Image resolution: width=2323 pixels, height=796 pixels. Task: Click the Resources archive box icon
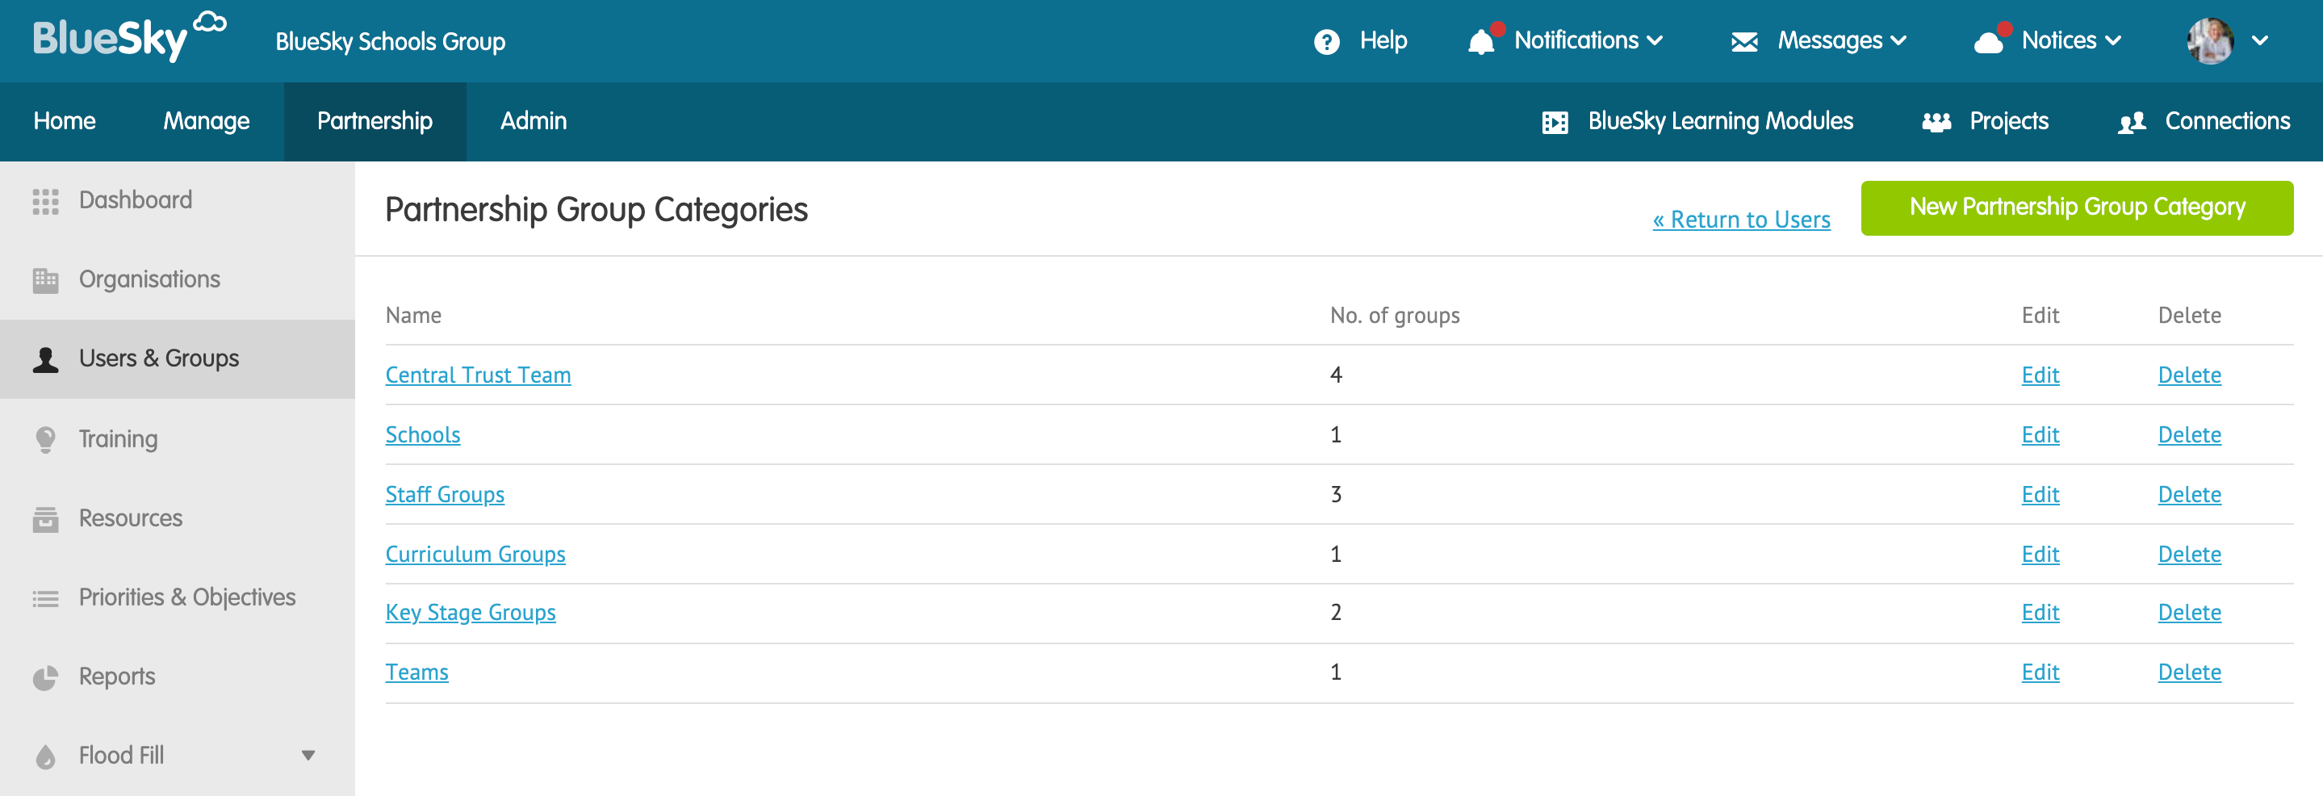45,518
